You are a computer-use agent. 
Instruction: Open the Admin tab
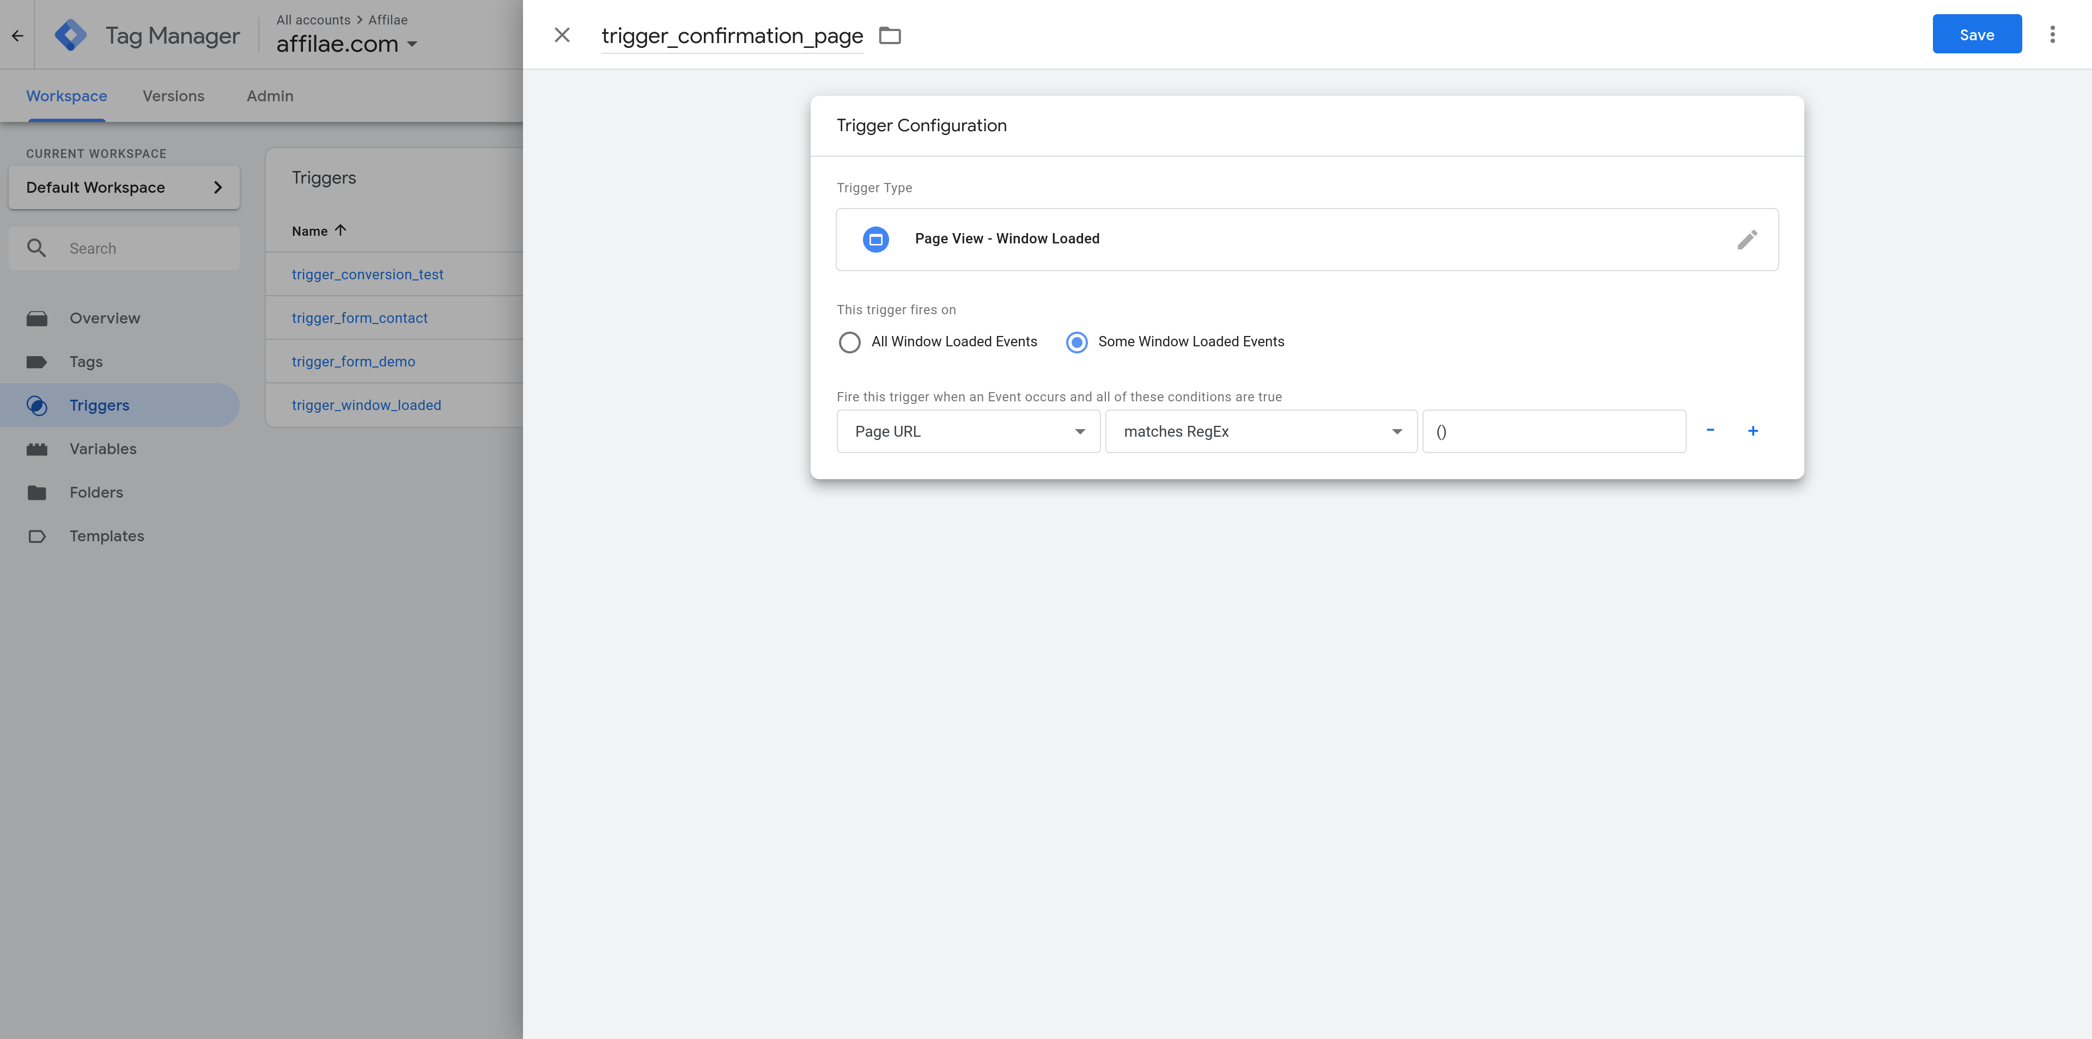click(270, 96)
